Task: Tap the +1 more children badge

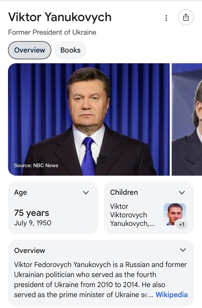Action: click(181, 225)
